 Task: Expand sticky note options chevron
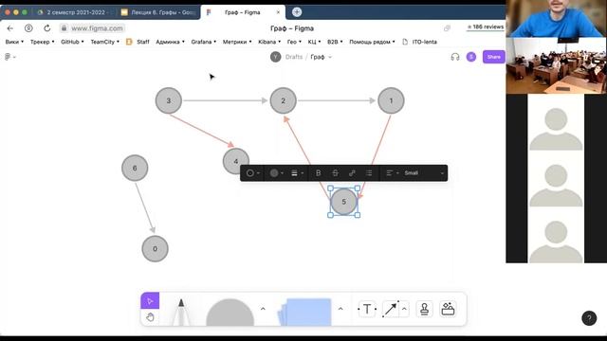point(340,309)
